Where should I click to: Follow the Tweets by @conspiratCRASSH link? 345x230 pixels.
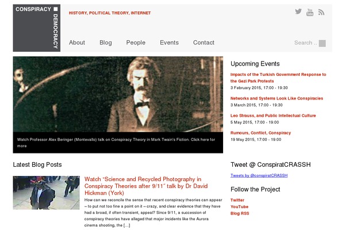point(259,175)
